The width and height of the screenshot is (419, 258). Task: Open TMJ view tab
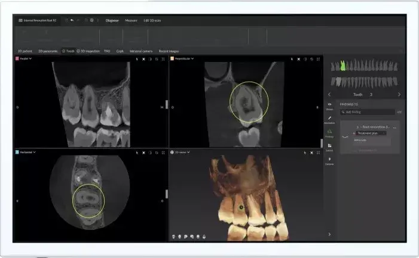pos(107,51)
